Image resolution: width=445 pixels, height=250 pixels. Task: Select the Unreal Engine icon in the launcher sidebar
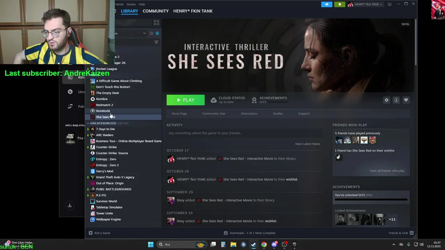[70, 92]
